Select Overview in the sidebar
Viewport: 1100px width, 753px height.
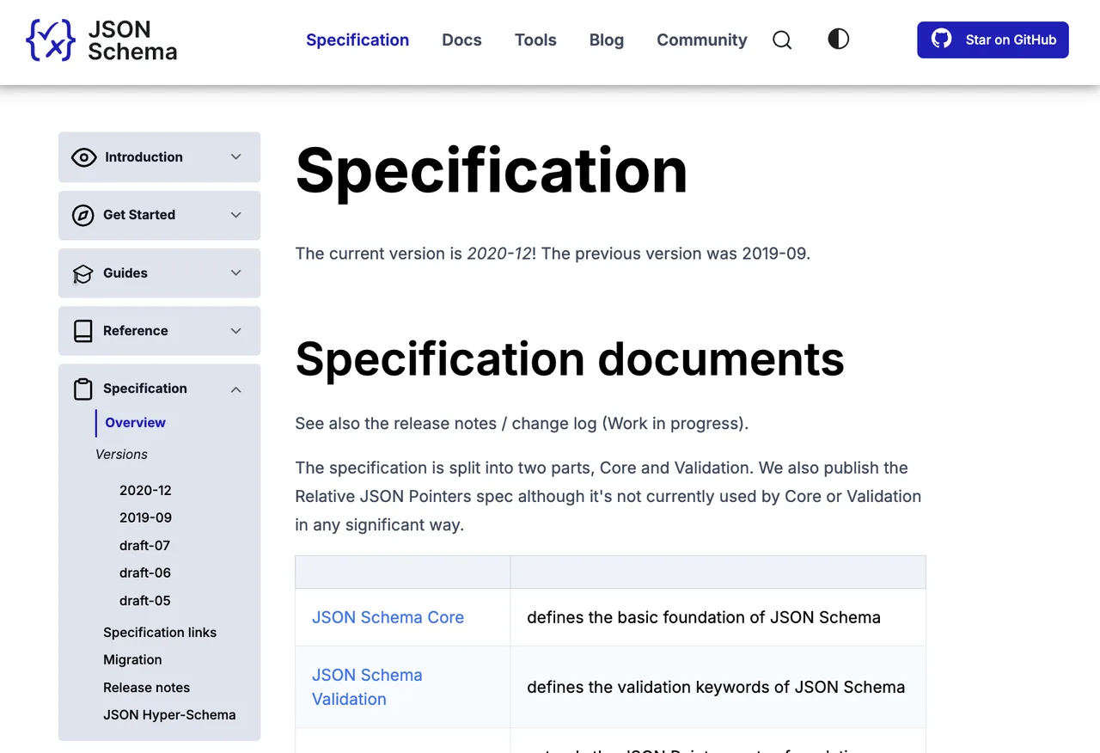(x=135, y=423)
